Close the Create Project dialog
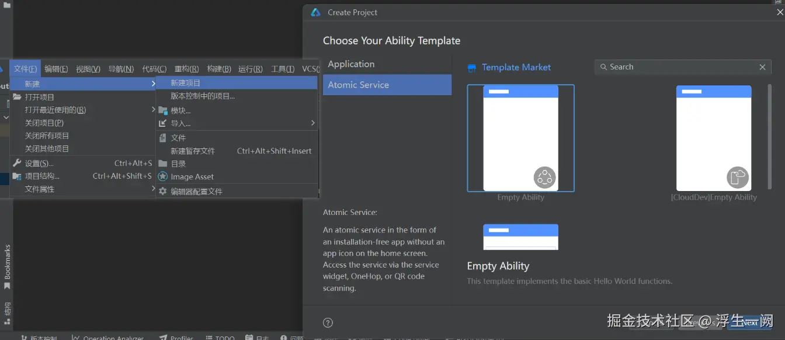785x340 pixels. click(x=780, y=12)
